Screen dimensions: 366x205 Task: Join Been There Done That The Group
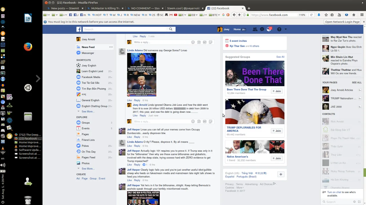[x=277, y=91]
